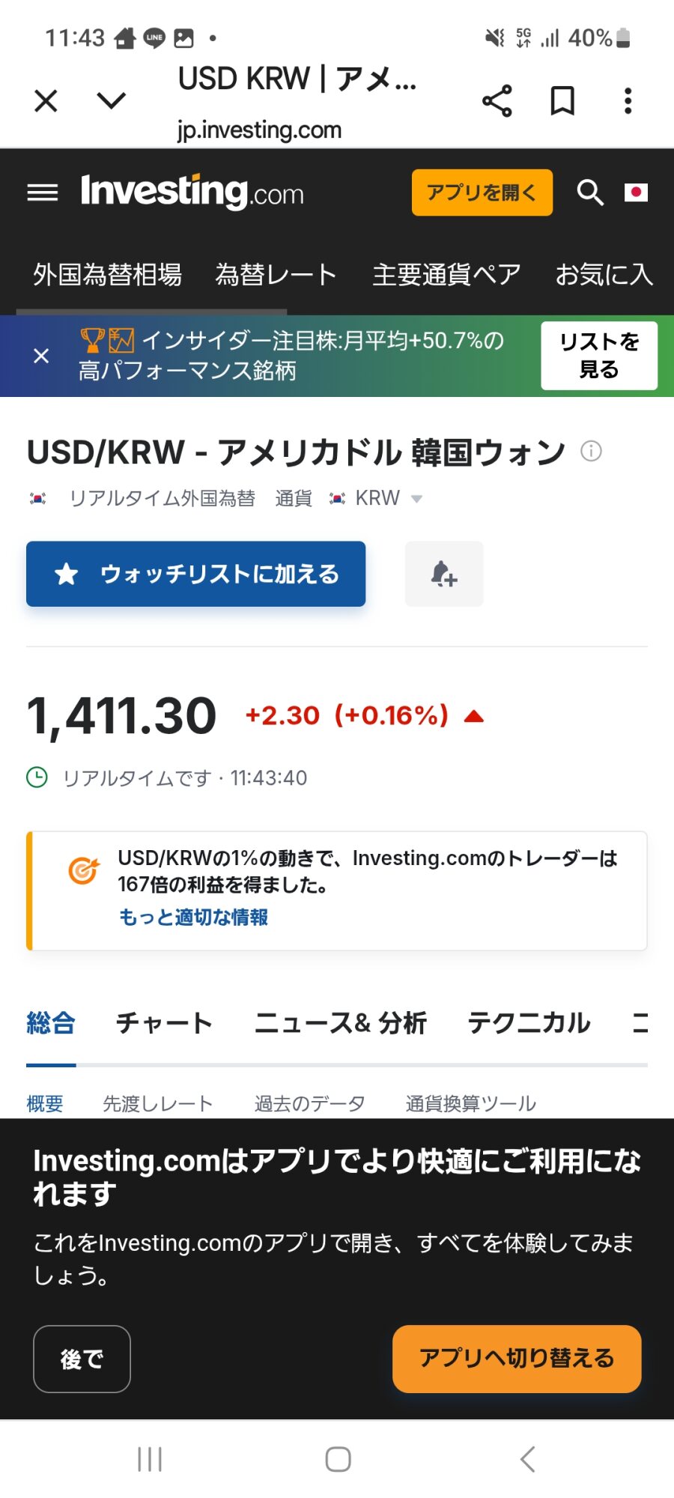
Task: Tap the 後で button
Action: tap(82, 1359)
